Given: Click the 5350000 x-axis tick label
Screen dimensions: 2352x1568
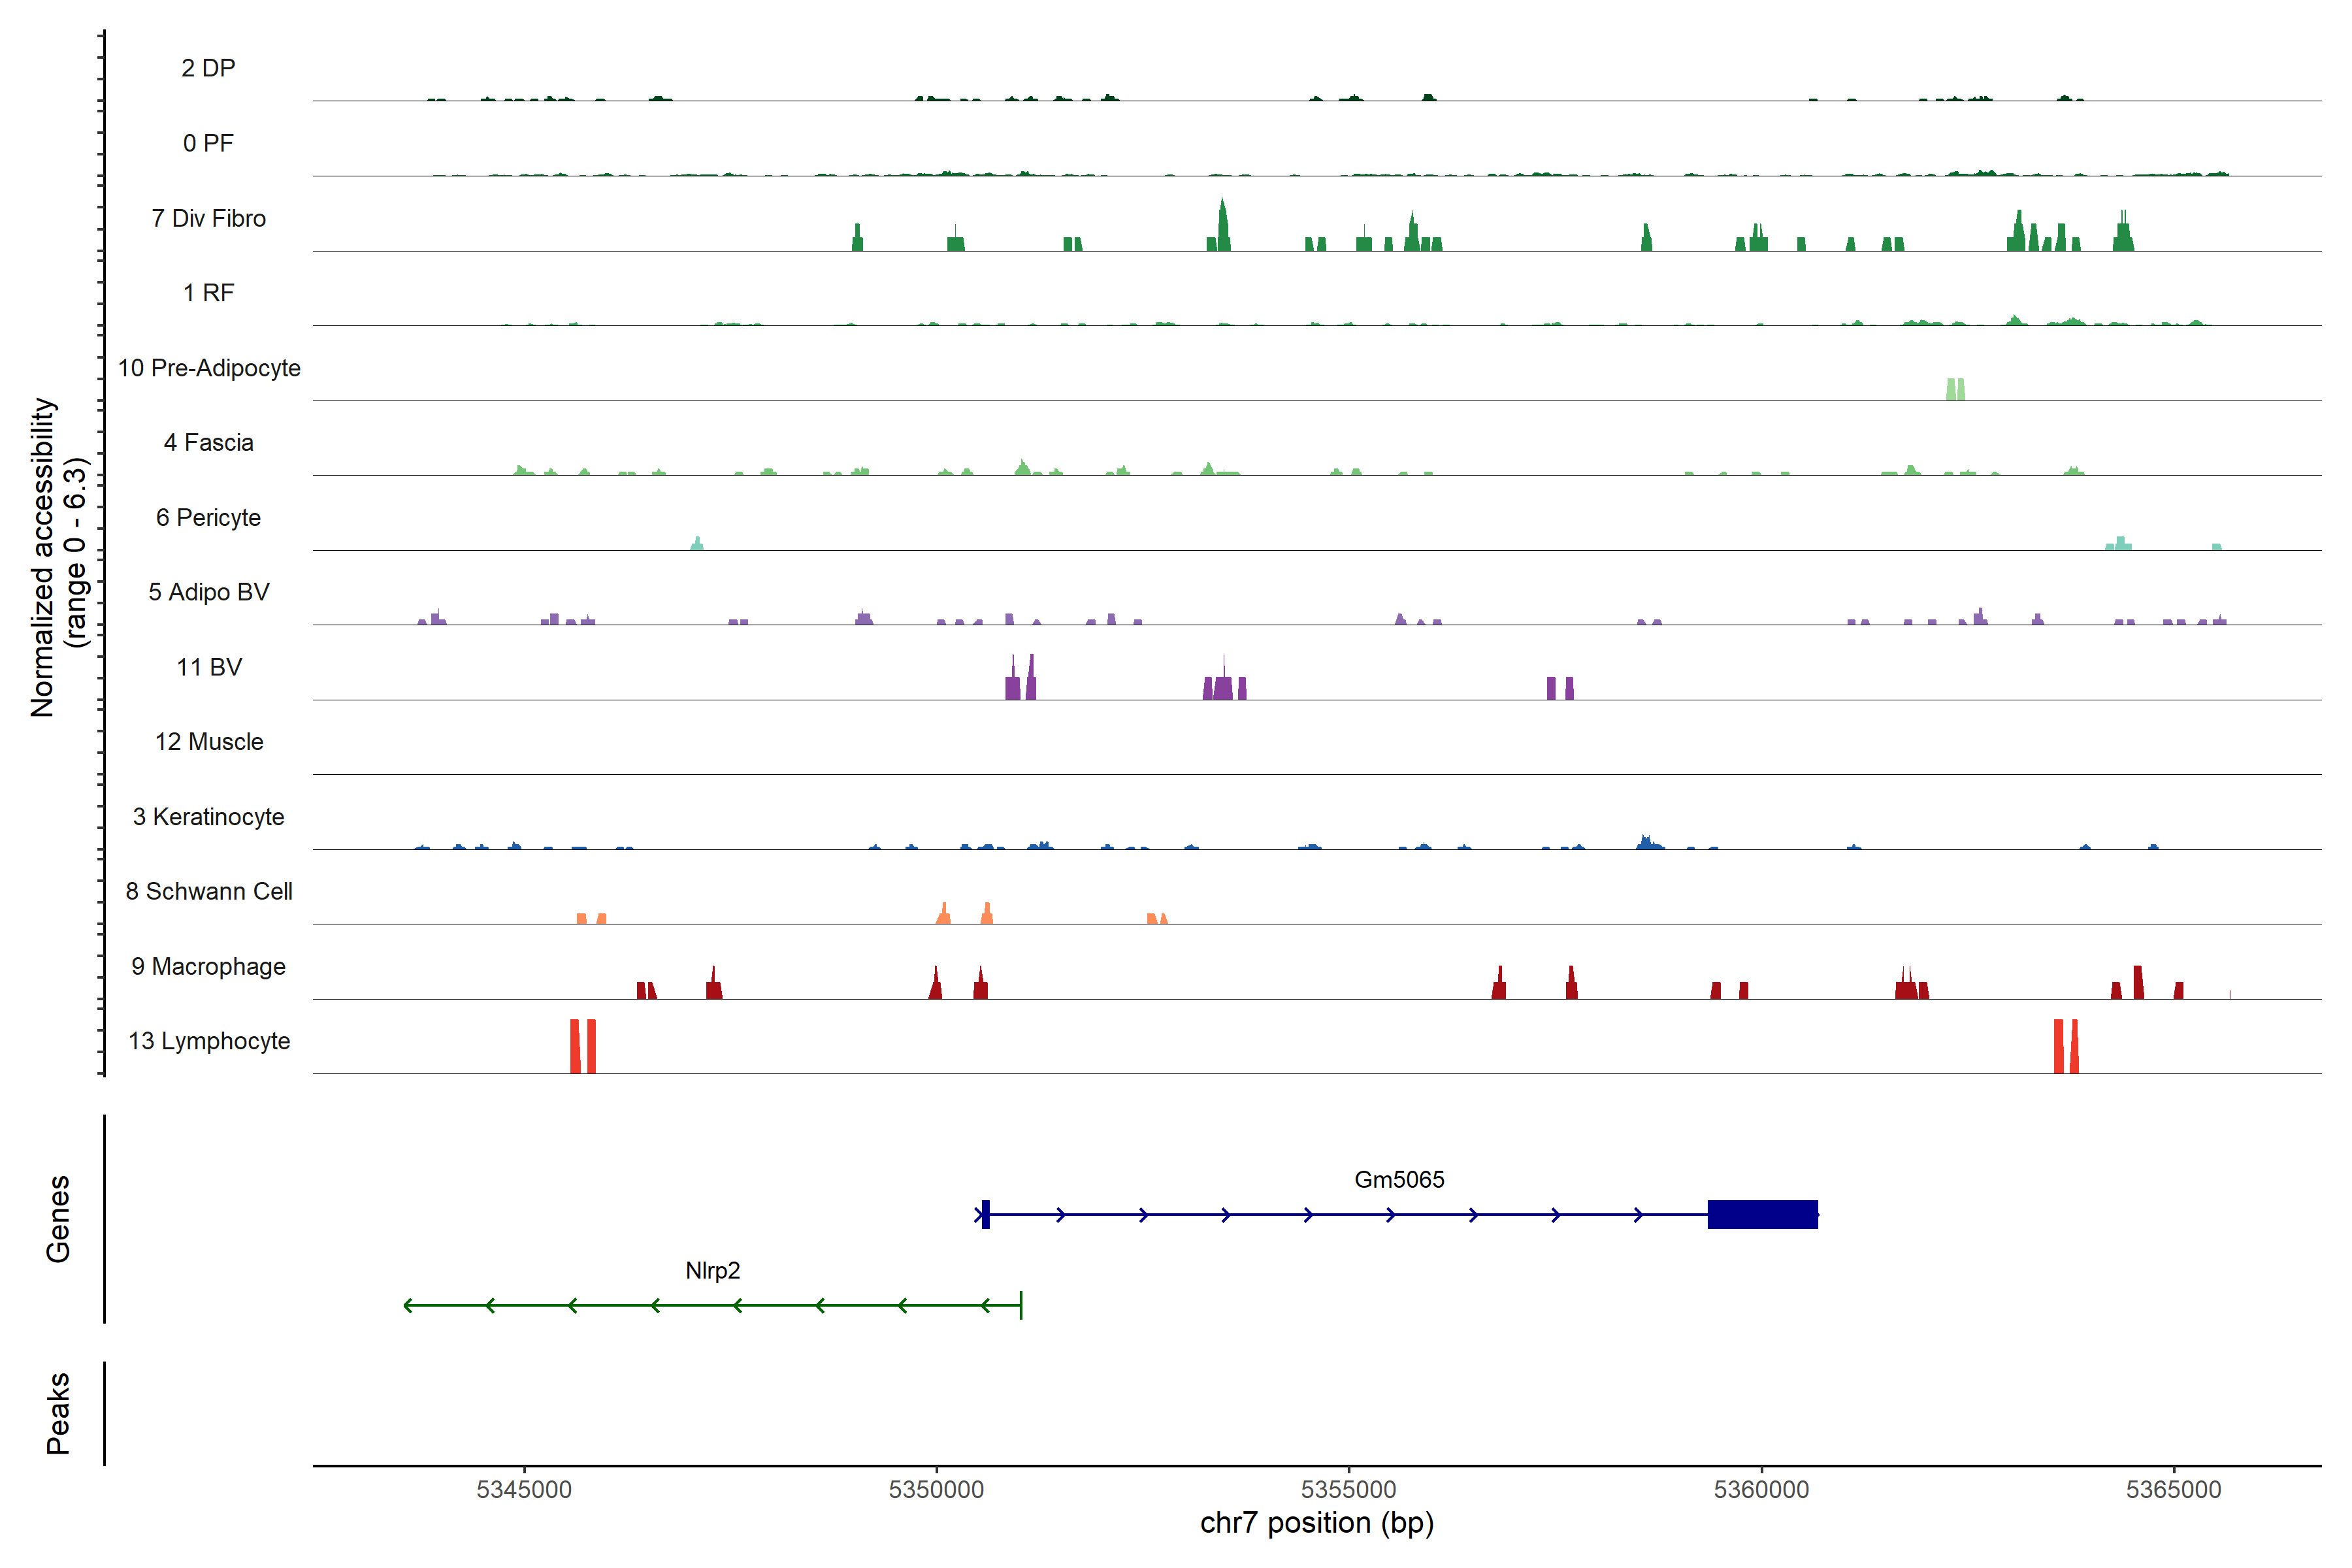Looking at the screenshot, I should click(x=936, y=1489).
